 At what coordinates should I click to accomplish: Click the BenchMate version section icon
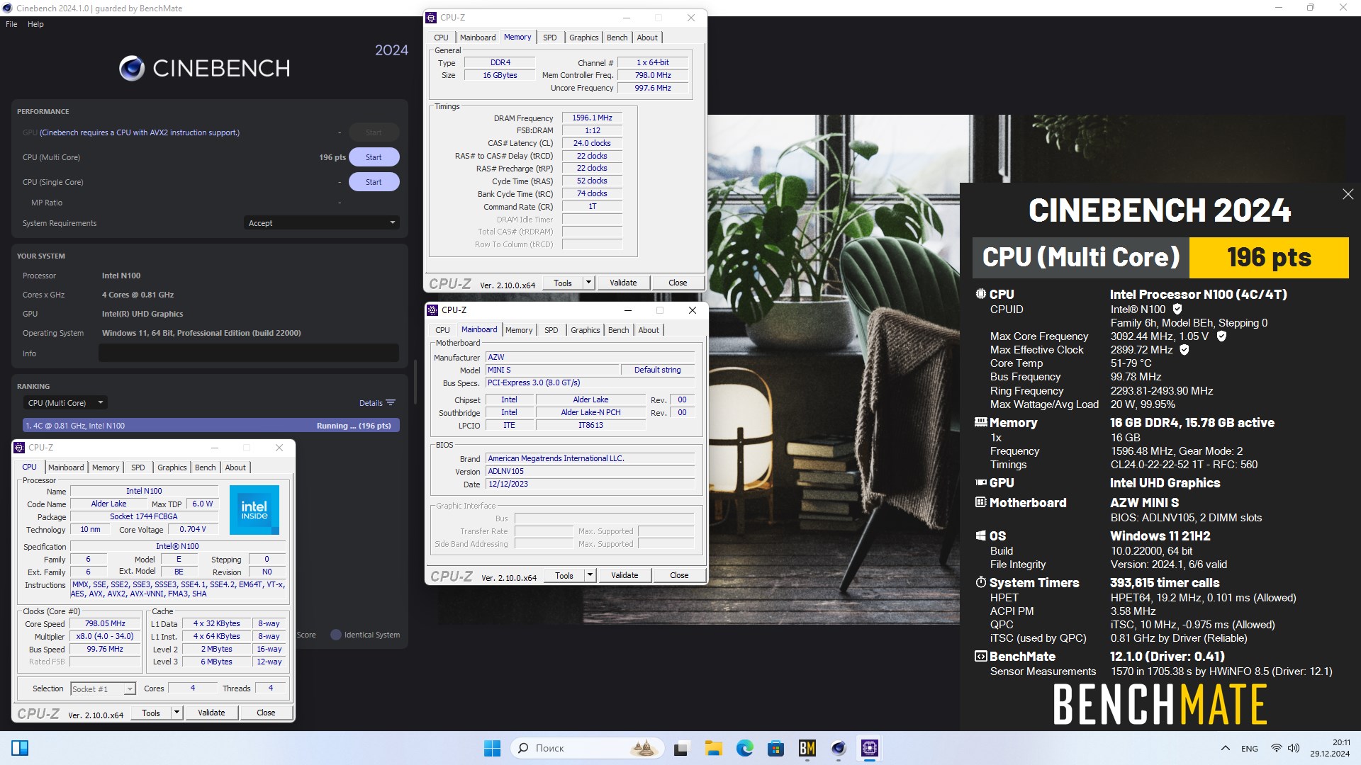(x=981, y=656)
